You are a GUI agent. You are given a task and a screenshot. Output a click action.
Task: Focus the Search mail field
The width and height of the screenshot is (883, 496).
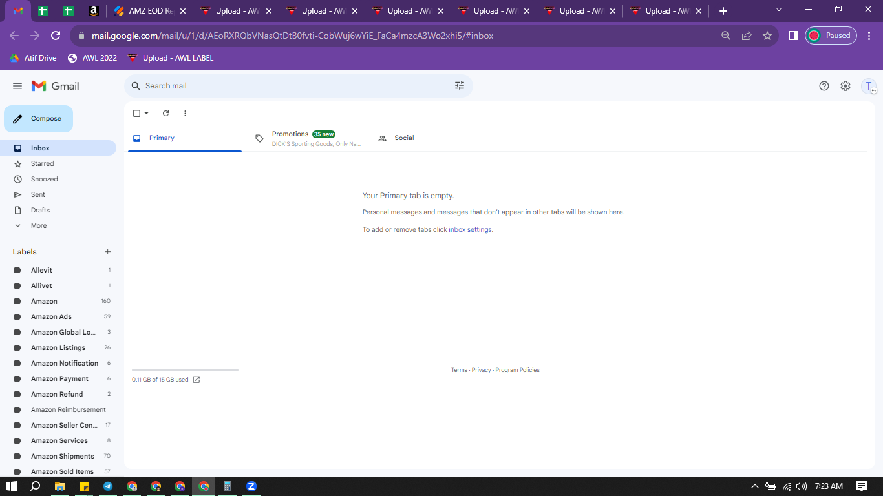[x=297, y=86]
